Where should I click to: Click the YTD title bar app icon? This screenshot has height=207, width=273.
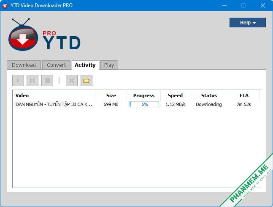tap(5, 6)
